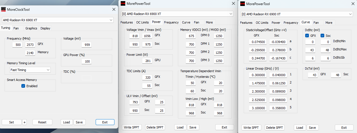357x133 pixels.
Task: Click the DcTol Soc field showing 48
Action: [336, 75]
